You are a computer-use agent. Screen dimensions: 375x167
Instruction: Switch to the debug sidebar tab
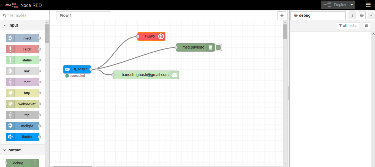318,15
